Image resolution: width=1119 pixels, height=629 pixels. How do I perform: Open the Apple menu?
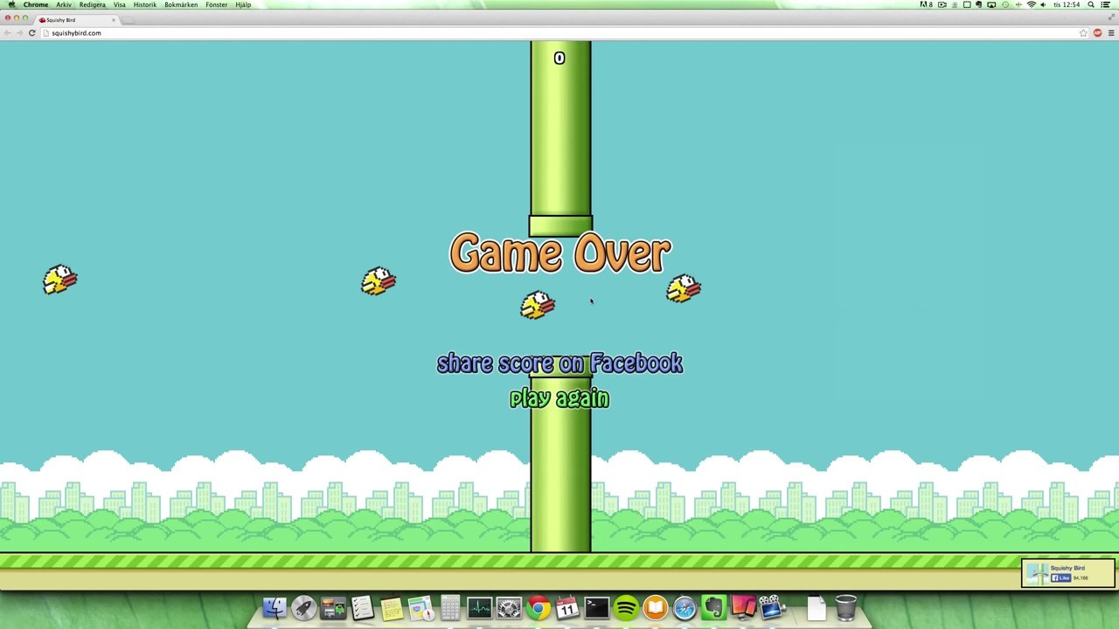coord(11,4)
